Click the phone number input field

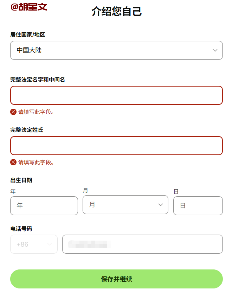point(142,244)
